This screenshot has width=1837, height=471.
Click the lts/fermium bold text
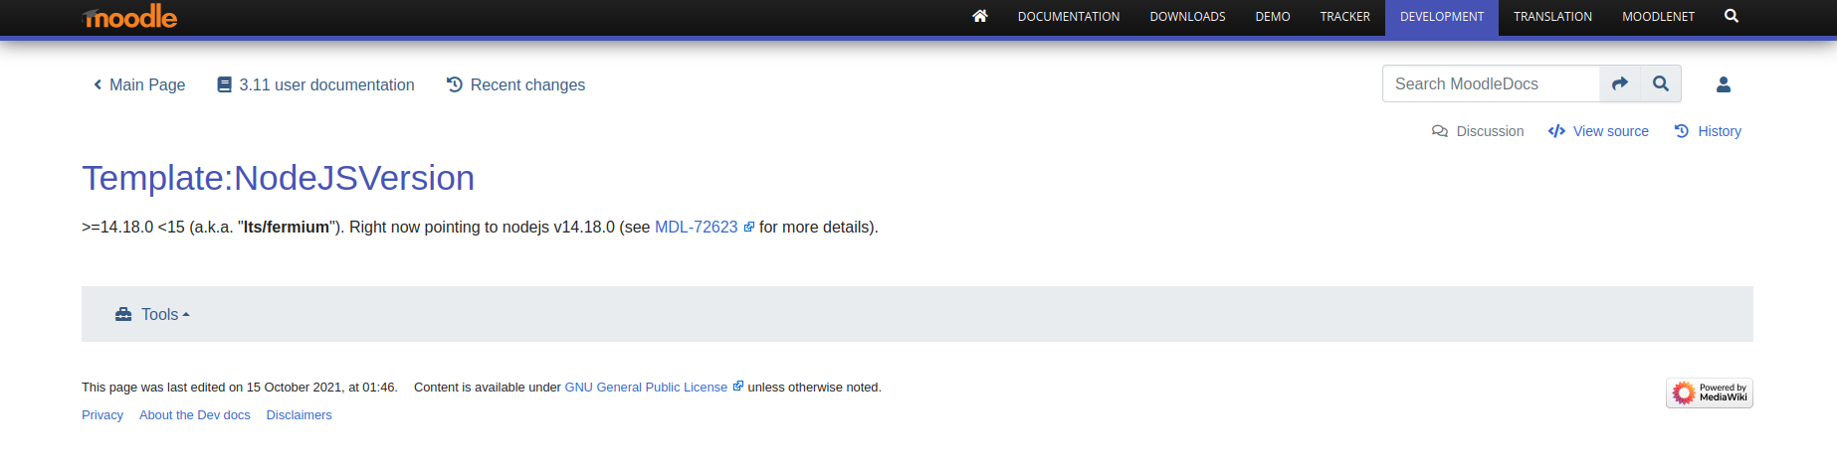pyautogui.click(x=287, y=228)
